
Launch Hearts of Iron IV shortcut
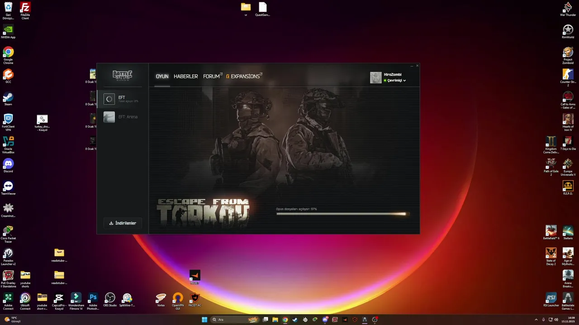pyautogui.click(x=568, y=122)
